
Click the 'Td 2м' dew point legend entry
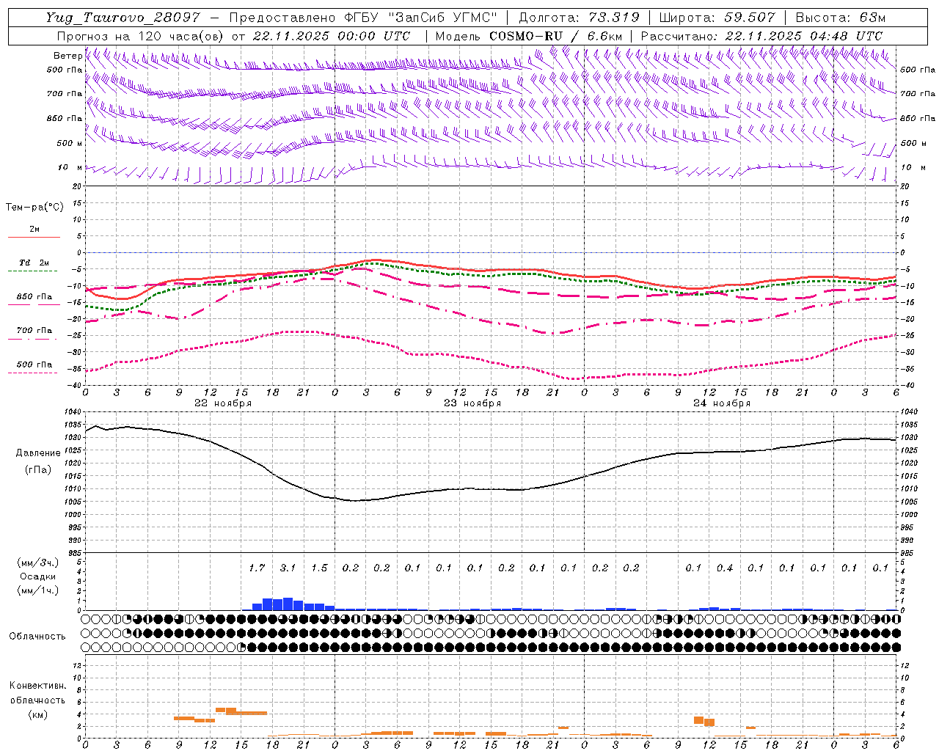click(x=34, y=263)
